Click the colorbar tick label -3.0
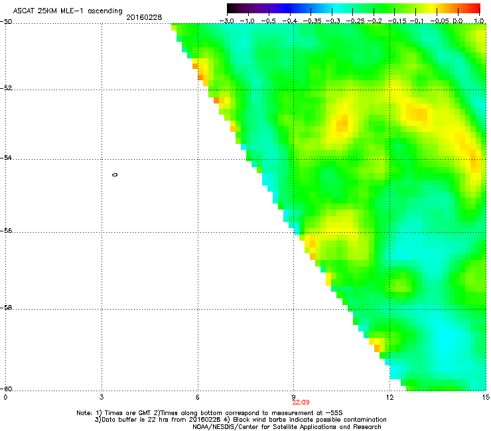The width and height of the screenshot is (491, 431). [226, 21]
